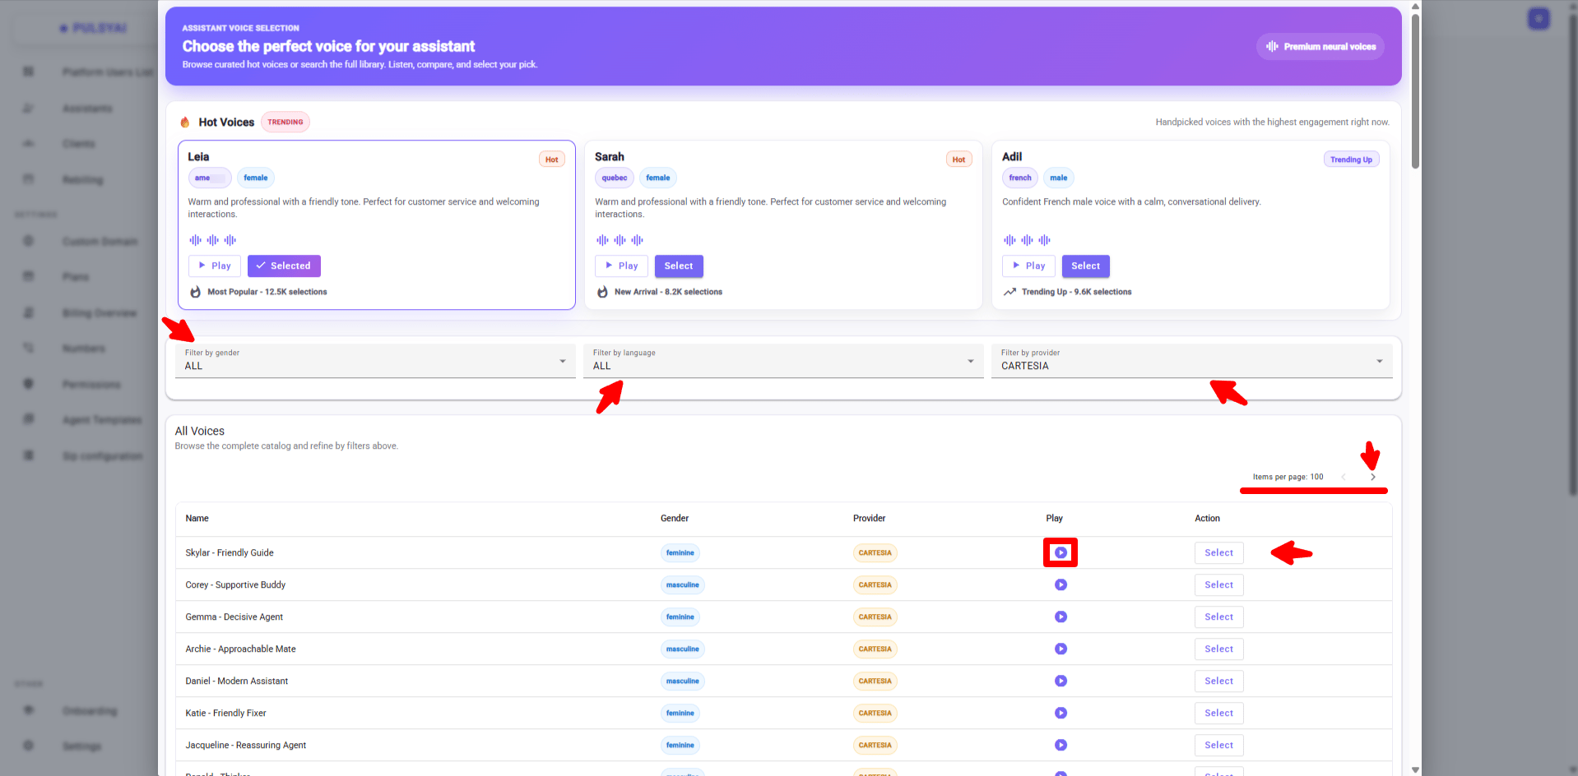Open the Filter by gender dropdown

375,360
